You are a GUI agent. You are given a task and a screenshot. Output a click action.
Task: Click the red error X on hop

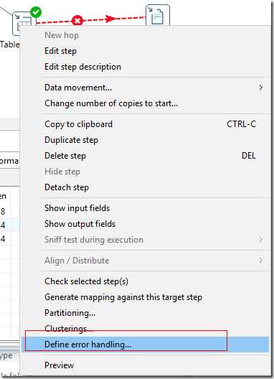point(77,21)
